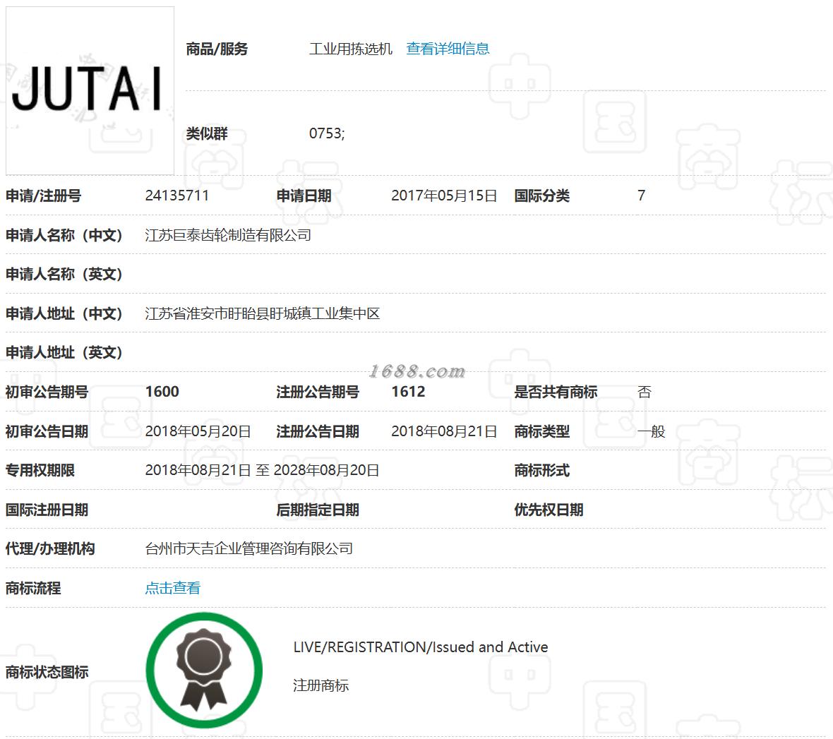
Task: Click the 商标流程 label
Action: point(33,588)
